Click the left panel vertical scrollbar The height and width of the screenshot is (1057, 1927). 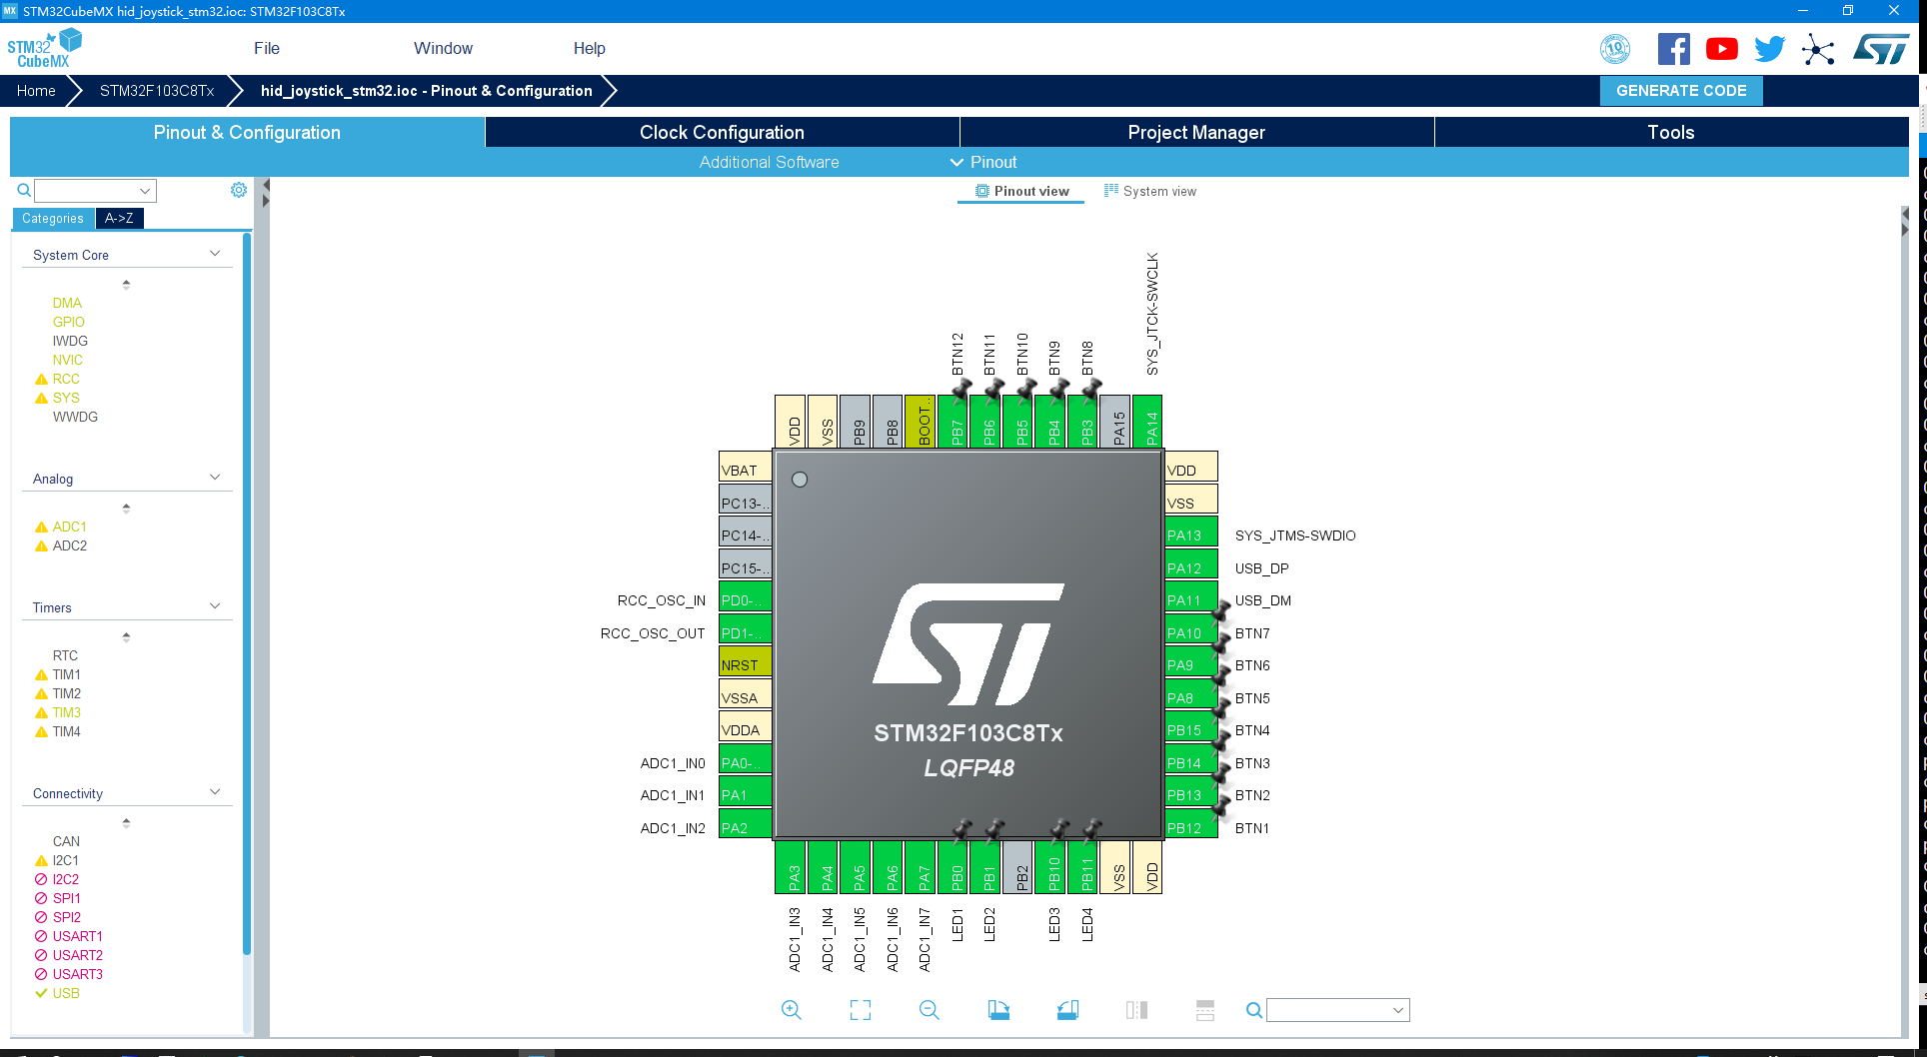pyautogui.click(x=247, y=594)
